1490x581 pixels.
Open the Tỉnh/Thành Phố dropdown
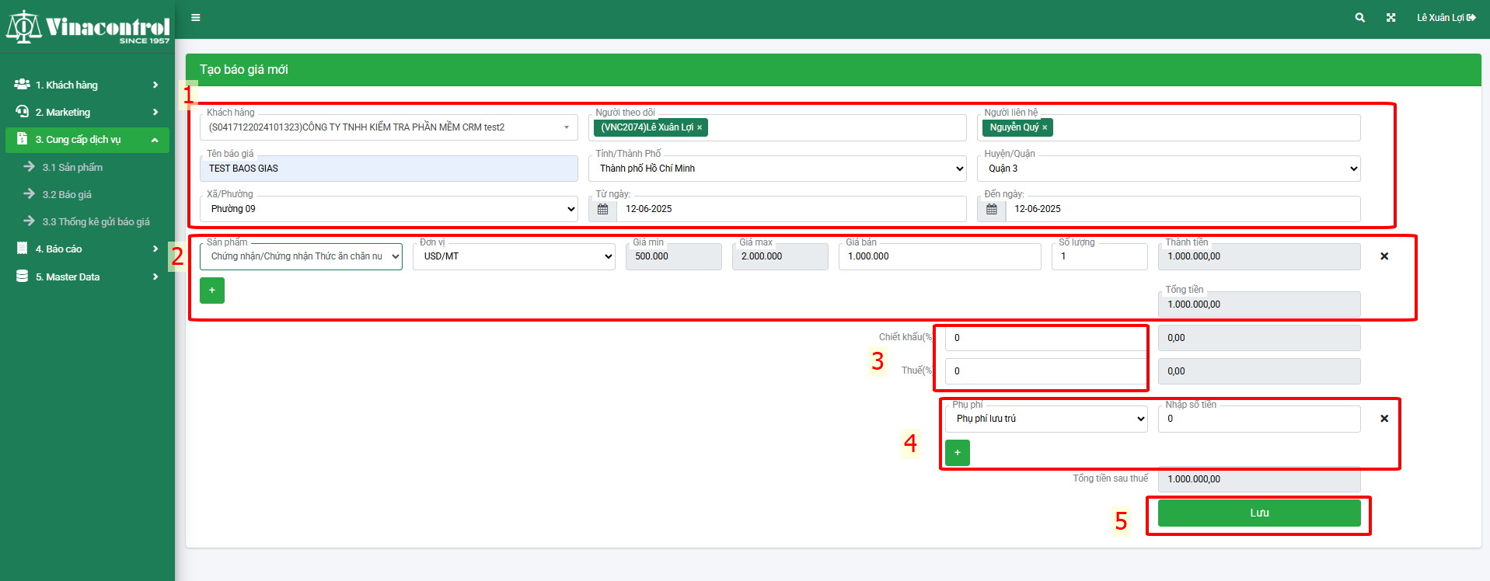(x=777, y=169)
